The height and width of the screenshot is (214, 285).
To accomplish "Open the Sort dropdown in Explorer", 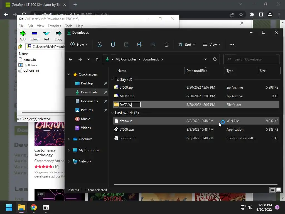I will pyautogui.click(x=187, y=44).
